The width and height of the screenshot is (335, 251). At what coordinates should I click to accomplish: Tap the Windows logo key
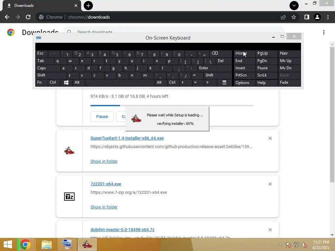click(x=66, y=82)
